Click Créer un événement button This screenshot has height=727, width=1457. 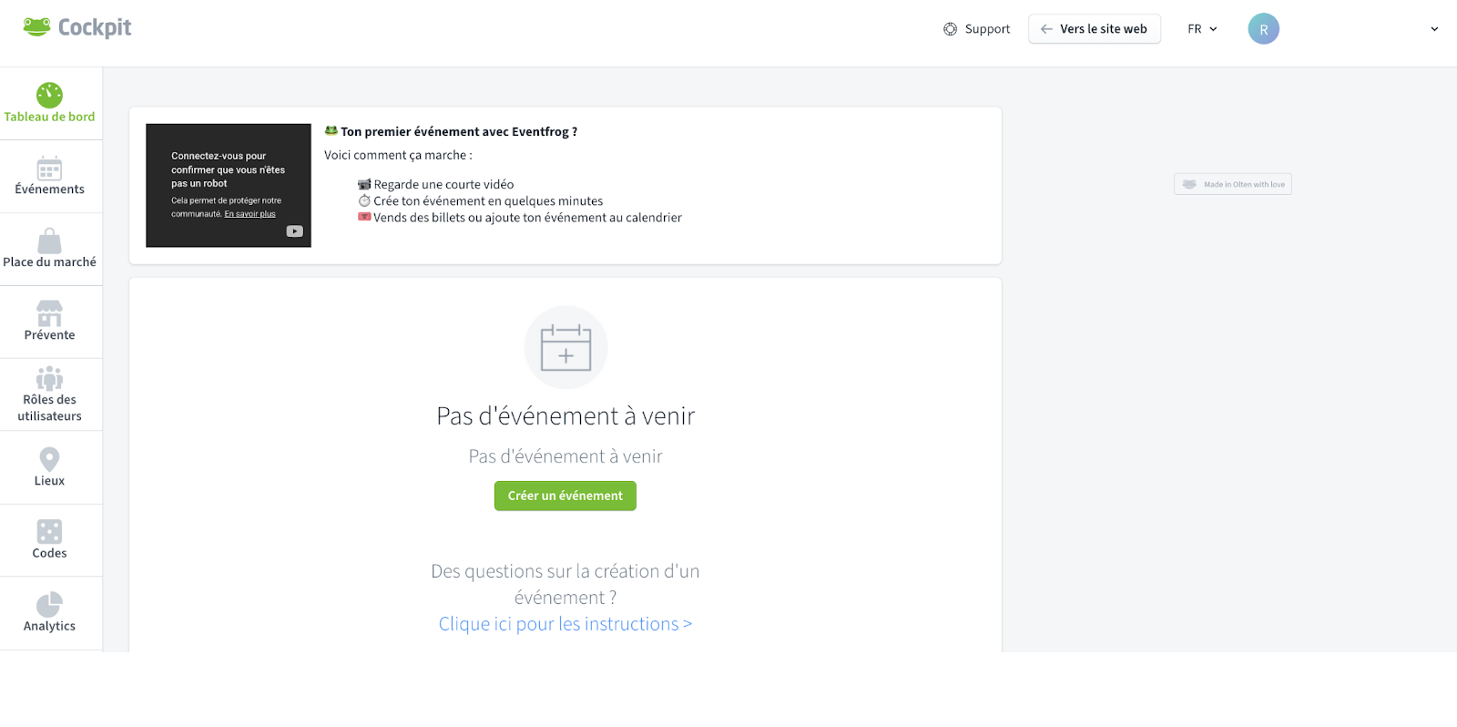[x=565, y=496]
